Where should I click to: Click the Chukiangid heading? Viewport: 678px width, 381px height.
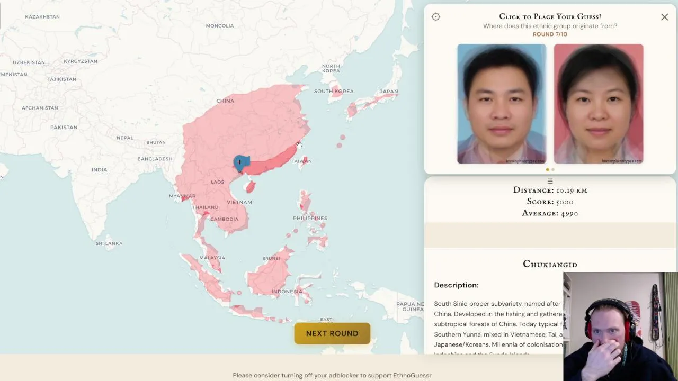tap(550, 264)
